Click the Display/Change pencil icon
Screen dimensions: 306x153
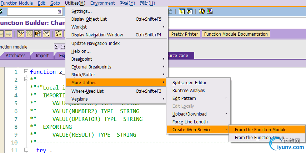coord(21,34)
